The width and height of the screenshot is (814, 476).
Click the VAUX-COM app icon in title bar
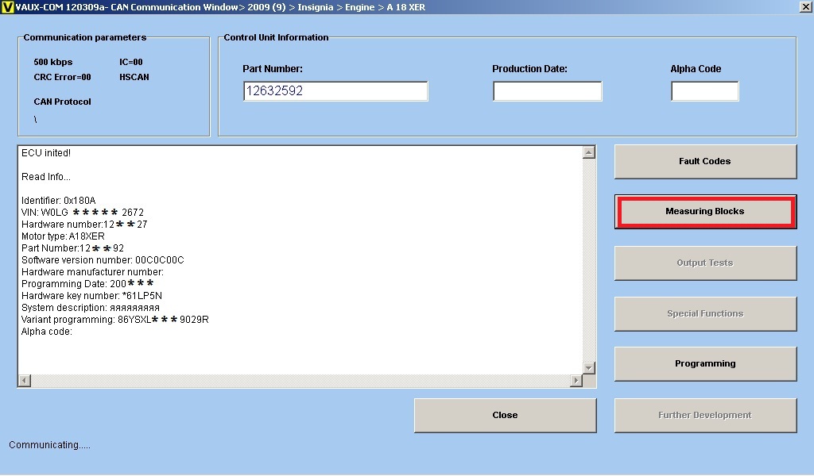(x=8, y=7)
